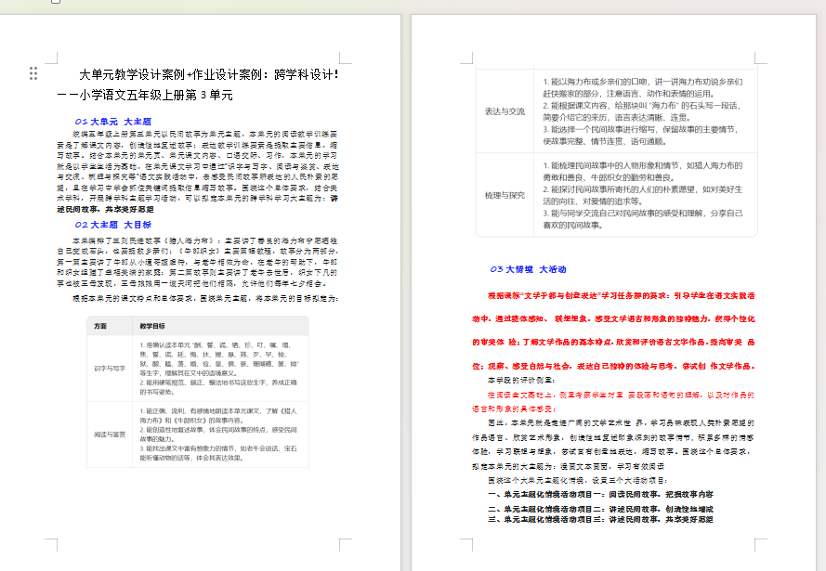The width and height of the screenshot is (826, 571).
Task: Select table cell '梳理与探究'
Action: pyautogui.click(x=505, y=195)
